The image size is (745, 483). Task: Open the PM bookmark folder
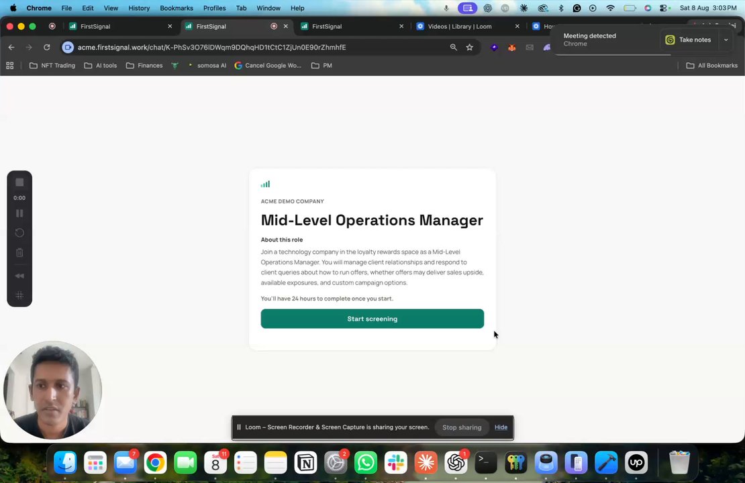pos(321,66)
